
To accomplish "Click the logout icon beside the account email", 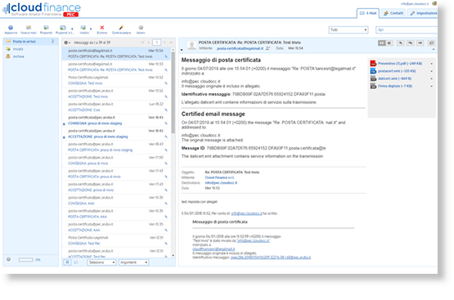I will click(434, 3).
